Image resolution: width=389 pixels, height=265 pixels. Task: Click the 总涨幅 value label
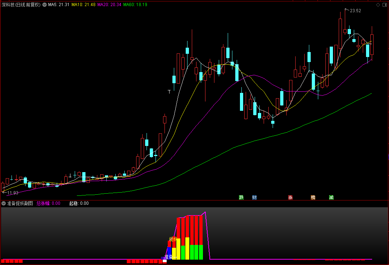48,203
